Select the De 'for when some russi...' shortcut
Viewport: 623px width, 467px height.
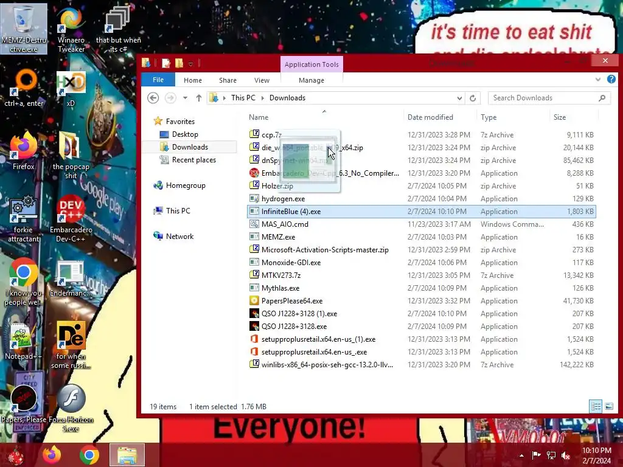(x=71, y=345)
